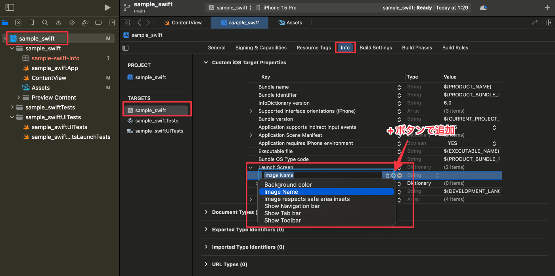Click the branch icon beside project name
The width and height of the screenshot is (555, 276).
pos(127,8)
